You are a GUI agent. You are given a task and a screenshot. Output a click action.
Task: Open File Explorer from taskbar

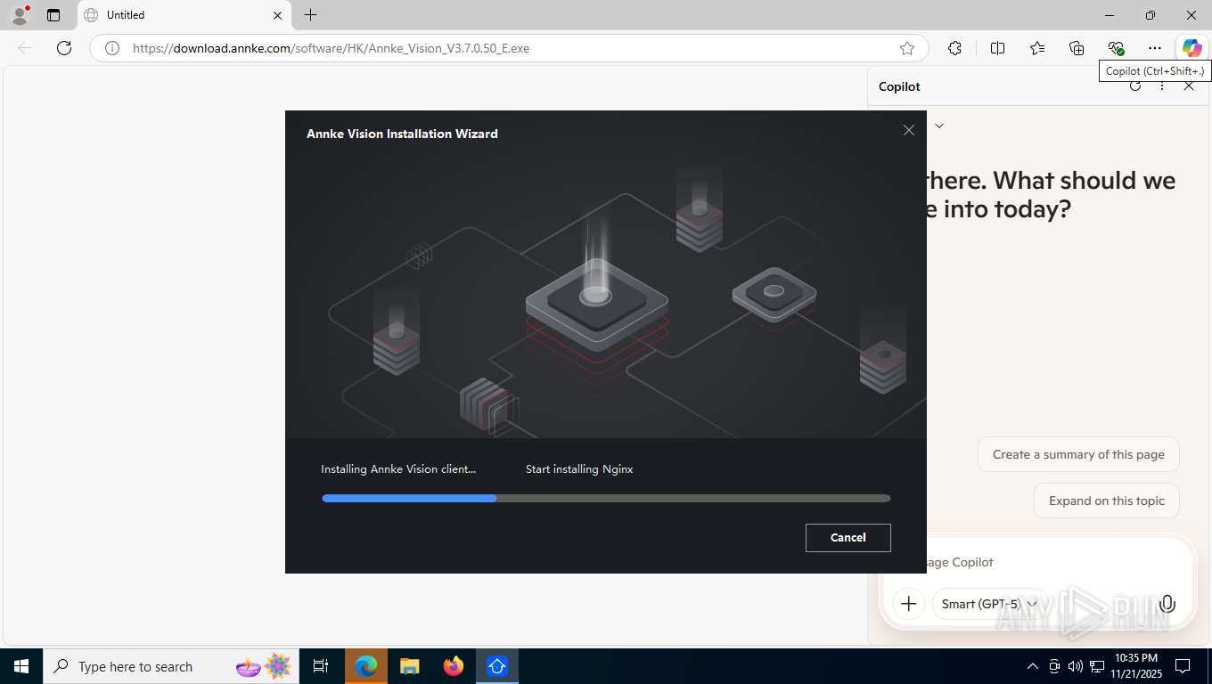[x=410, y=666]
